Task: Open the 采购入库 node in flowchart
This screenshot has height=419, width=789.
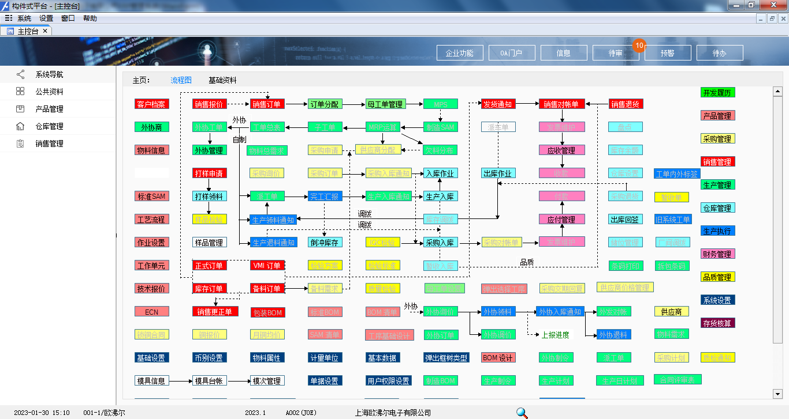Action: tap(440, 243)
